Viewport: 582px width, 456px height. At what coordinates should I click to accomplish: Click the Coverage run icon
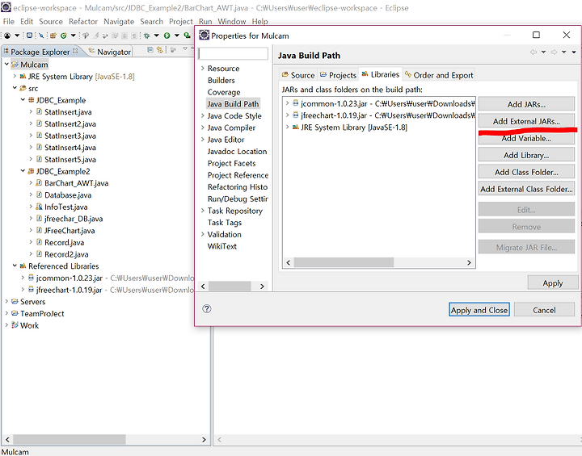(x=187, y=36)
